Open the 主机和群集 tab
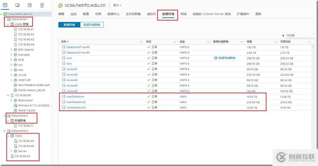 coord(133,14)
